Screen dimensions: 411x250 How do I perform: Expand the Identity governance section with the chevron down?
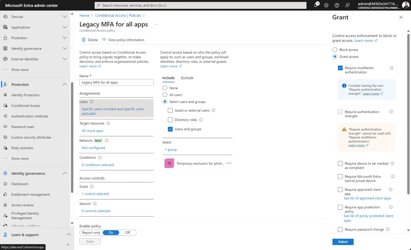(x=65, y=48)
